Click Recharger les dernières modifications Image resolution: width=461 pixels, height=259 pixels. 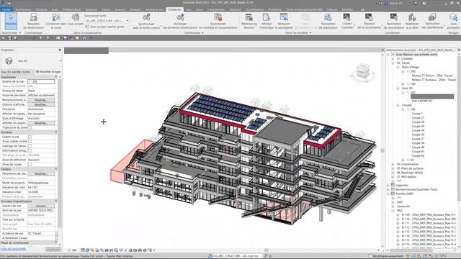[x=180, y=21]
